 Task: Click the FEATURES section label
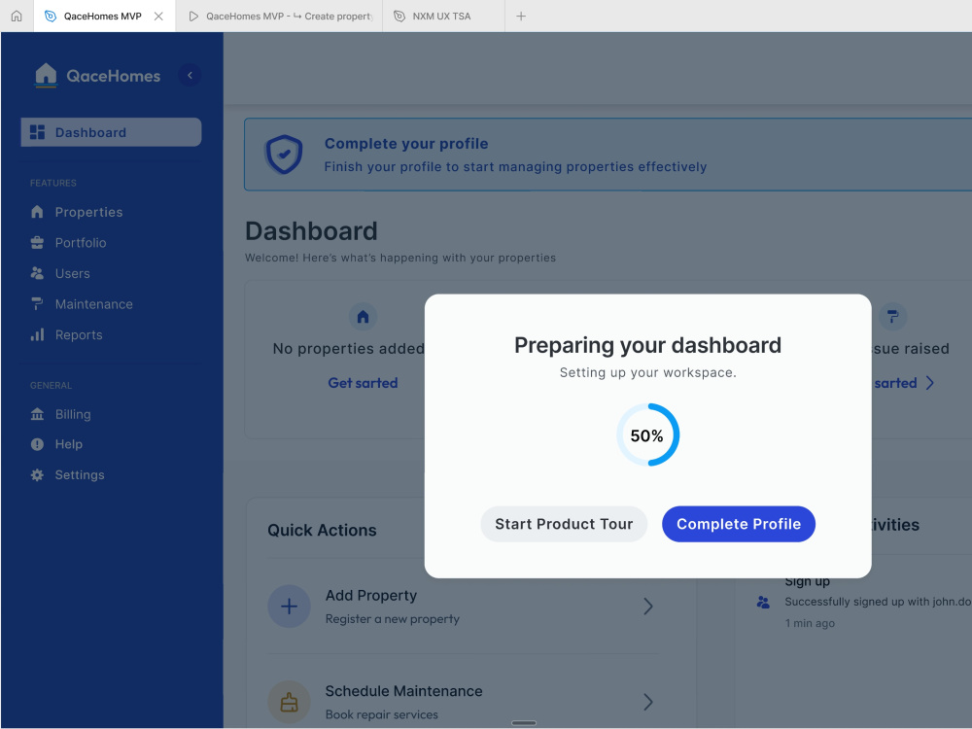tap(53, 183)
